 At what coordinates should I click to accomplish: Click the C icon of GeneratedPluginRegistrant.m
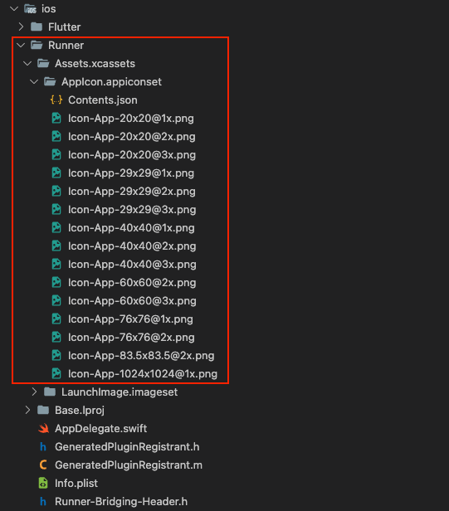coord(43,465)
